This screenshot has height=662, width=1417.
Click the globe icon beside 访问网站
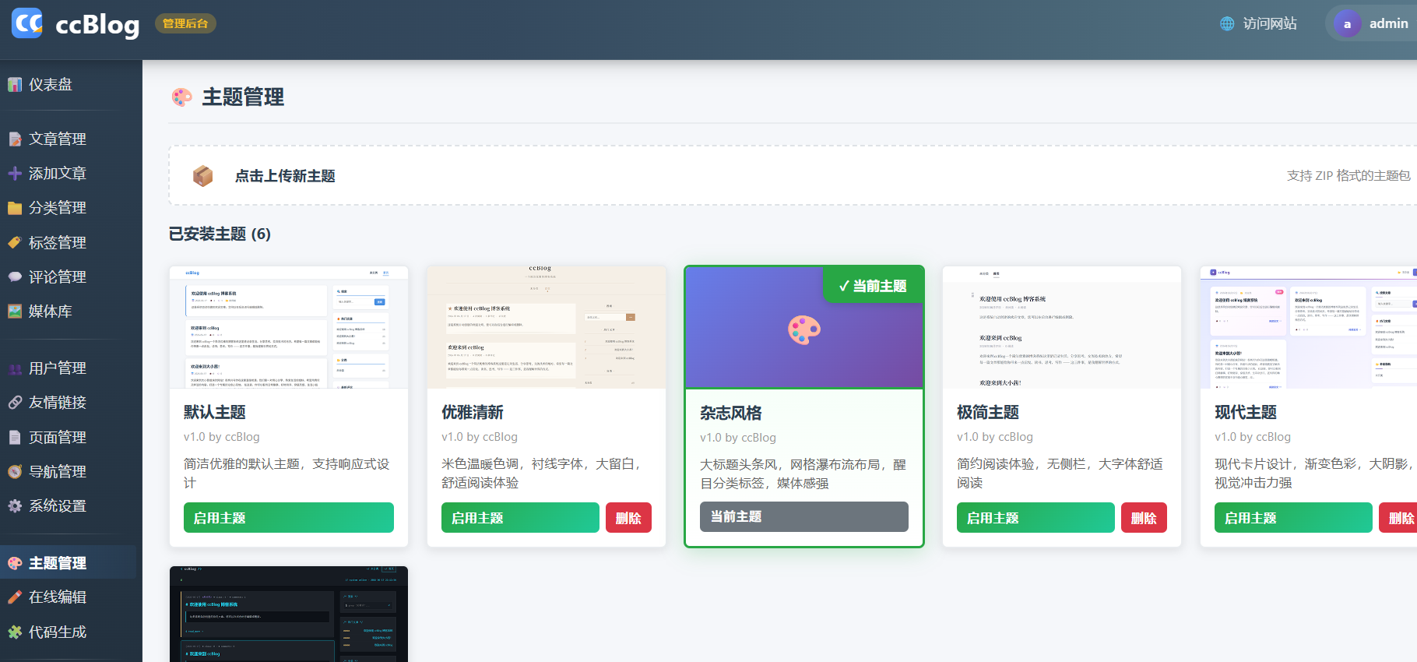point(1227,23)
